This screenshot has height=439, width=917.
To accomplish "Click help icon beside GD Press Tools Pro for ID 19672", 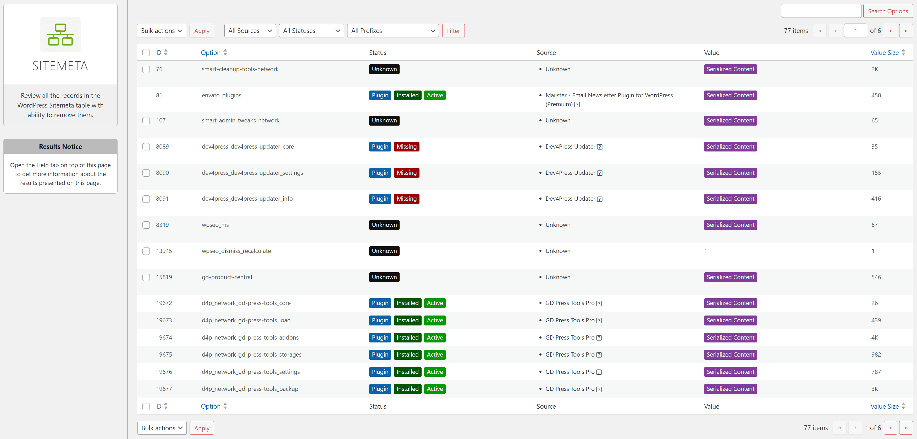I will pyautogui.click(x=599, y=303).
